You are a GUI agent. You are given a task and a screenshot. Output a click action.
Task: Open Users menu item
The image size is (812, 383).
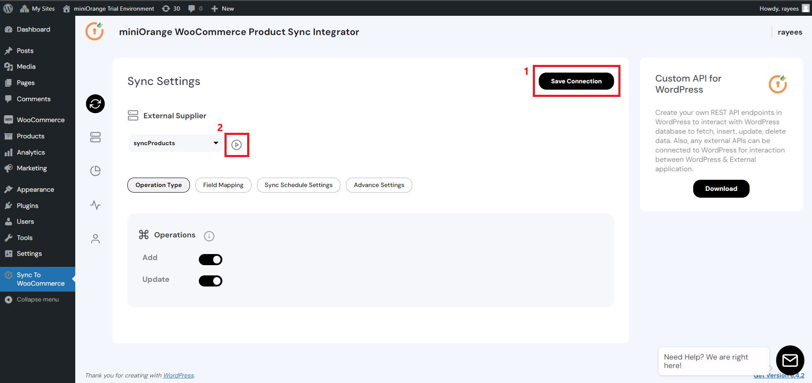click(38, 222)
